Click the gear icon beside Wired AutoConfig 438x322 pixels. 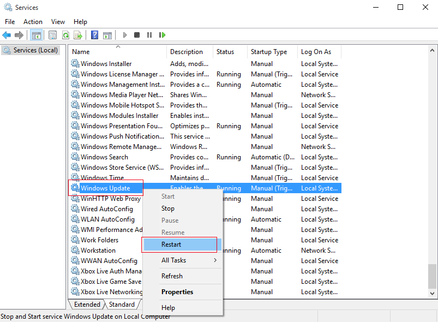[75, 209]
